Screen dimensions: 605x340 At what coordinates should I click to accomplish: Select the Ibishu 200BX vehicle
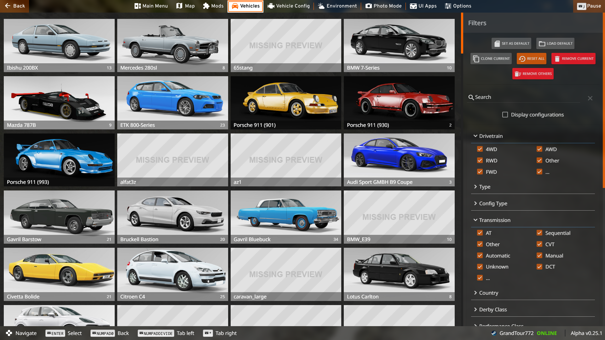point(59,45)
